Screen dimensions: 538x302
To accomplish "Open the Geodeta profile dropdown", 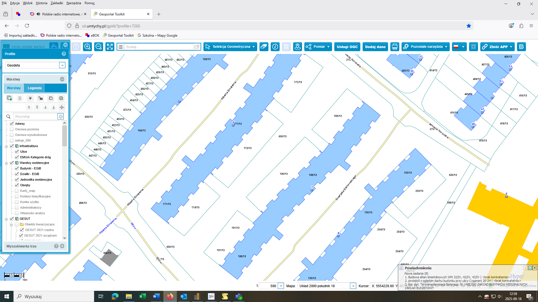I will coord(62,65).
